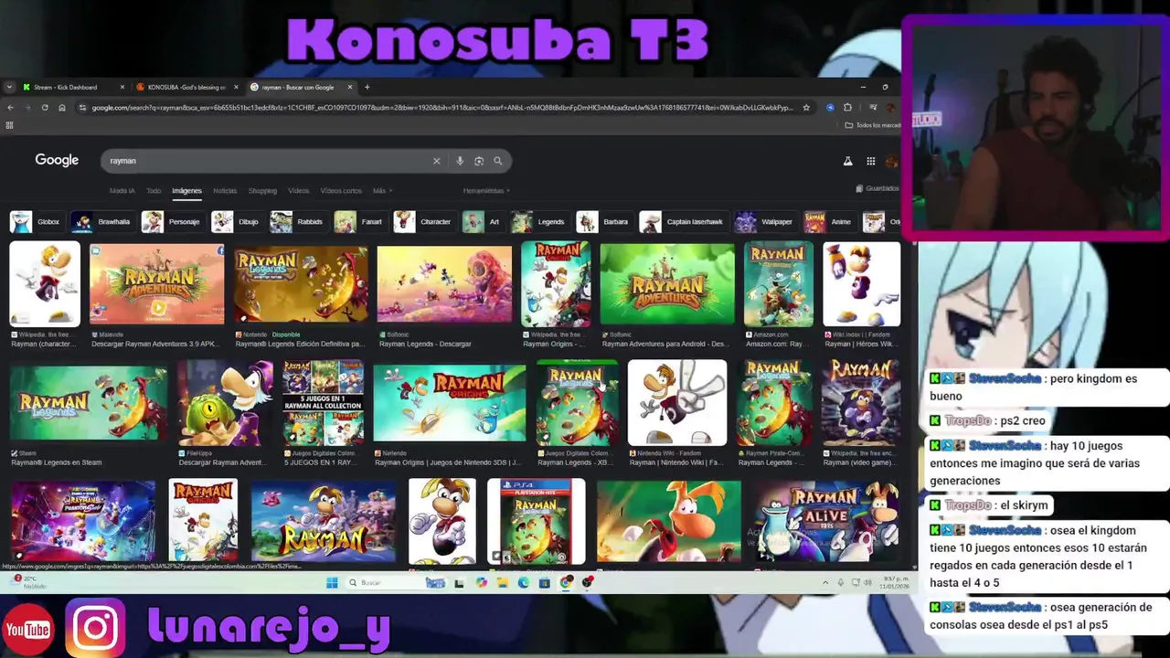The image size is (1170, 658).
Task: Open the extensions puzzle icon
Action: [x=847, y=108]
